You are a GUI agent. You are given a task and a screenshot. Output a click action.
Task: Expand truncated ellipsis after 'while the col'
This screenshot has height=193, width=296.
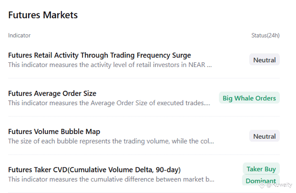[x=211, y=142]
